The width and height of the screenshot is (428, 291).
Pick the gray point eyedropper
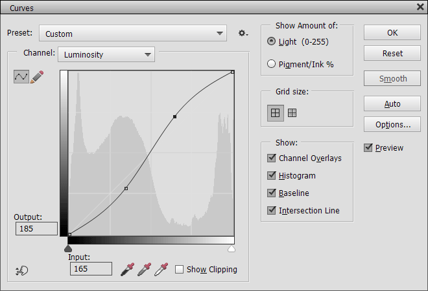pyautogui.click(x=145, y=269)
